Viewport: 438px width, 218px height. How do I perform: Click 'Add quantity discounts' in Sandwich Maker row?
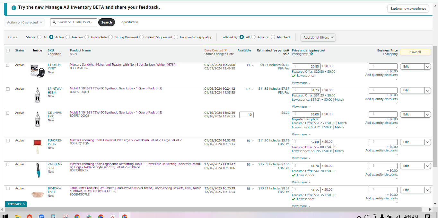click(x=381, y=75)
